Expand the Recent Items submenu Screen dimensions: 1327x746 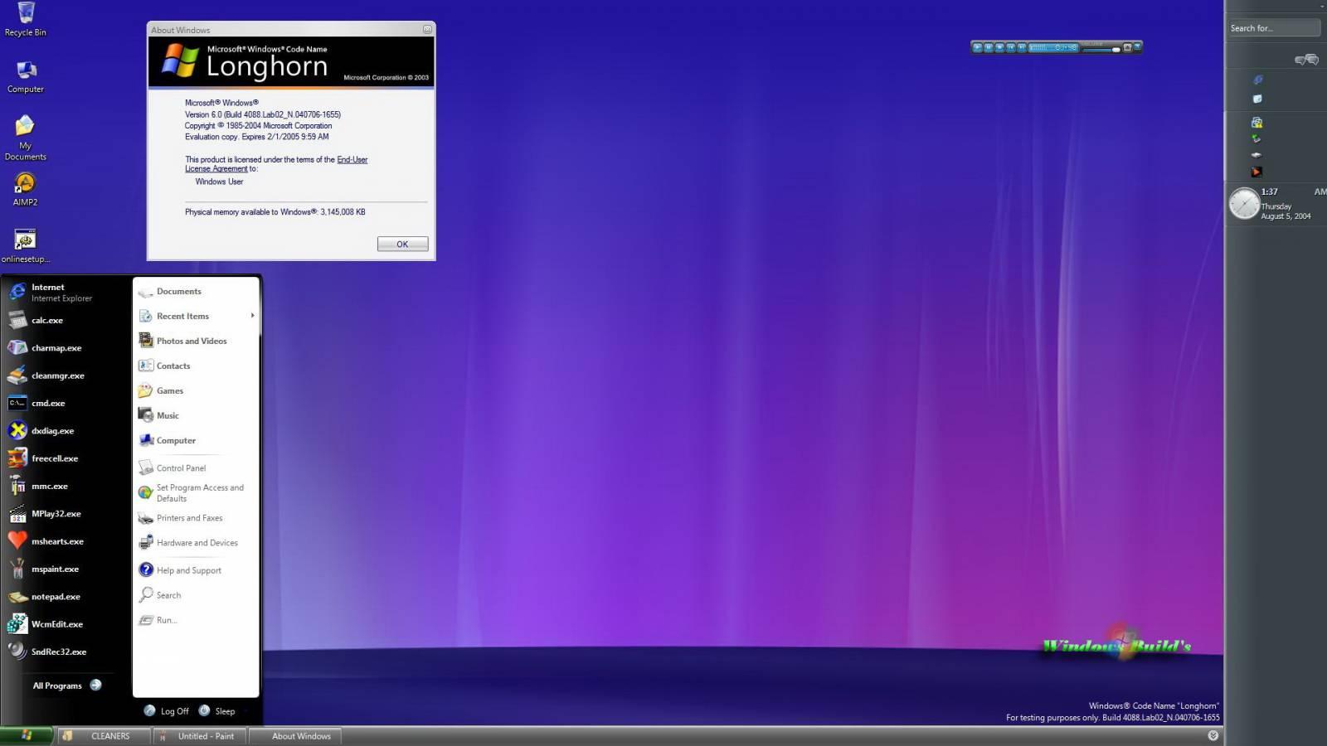click(x=197, y=316)
